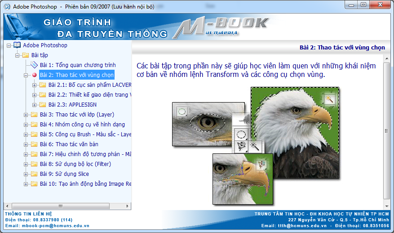Click the phone number 08.8337980 (114)
Viewport: 394px width, 233px height.
53,220
